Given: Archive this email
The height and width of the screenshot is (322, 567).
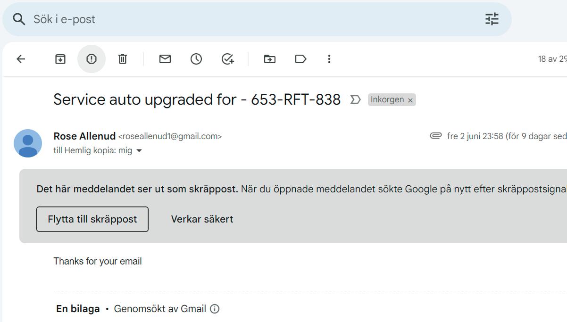Looking at the screenshot, I should [x=60, y=59].
